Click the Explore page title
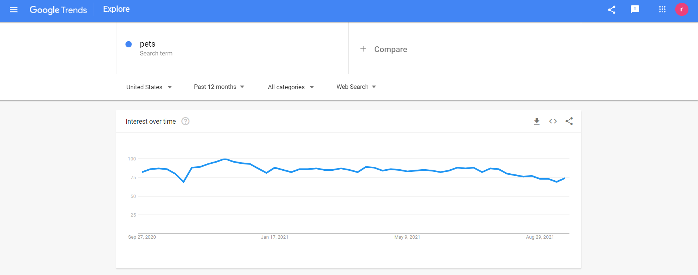Screen dimensions: 698x275 point(116,9)
